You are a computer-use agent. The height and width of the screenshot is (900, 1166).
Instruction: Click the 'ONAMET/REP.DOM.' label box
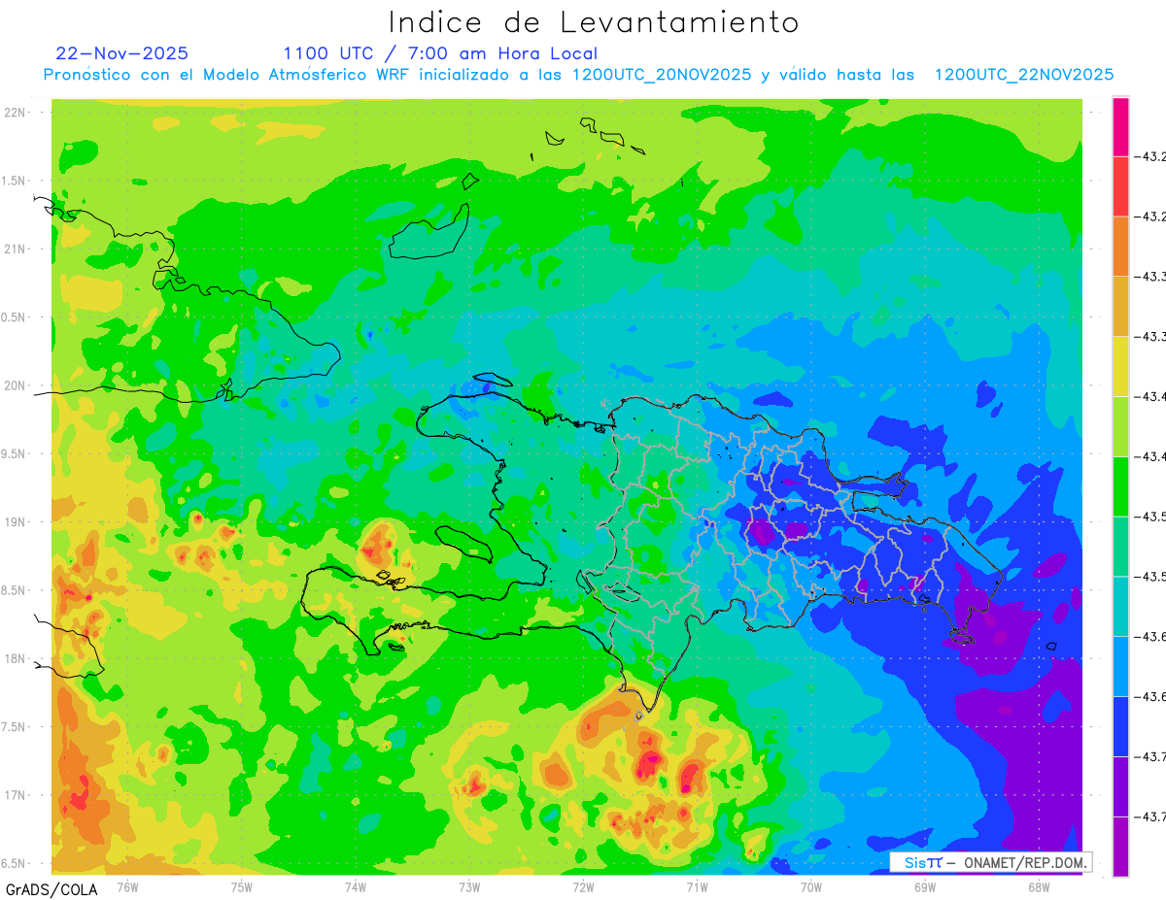(990, 862)
